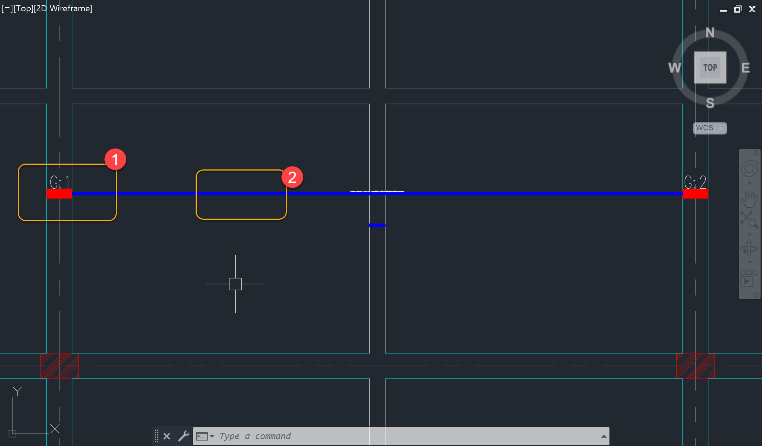Open ShowMotion from navigation bar
762x446 pixels.
(x=748, y=278)
